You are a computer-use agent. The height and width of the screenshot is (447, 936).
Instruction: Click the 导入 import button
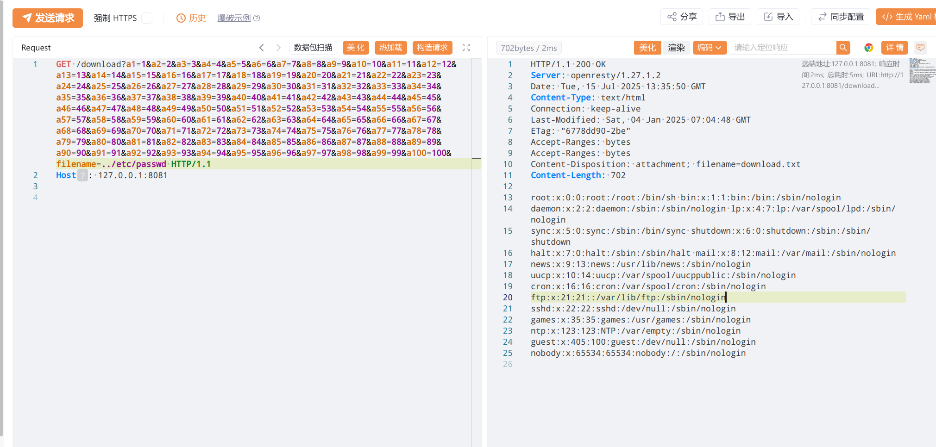click(x=778, y=17)
